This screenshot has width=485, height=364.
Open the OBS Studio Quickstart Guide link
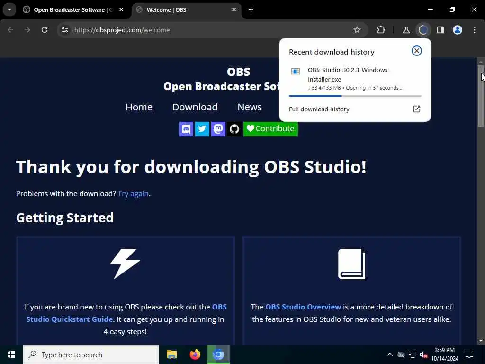click(x=126, y=313)
